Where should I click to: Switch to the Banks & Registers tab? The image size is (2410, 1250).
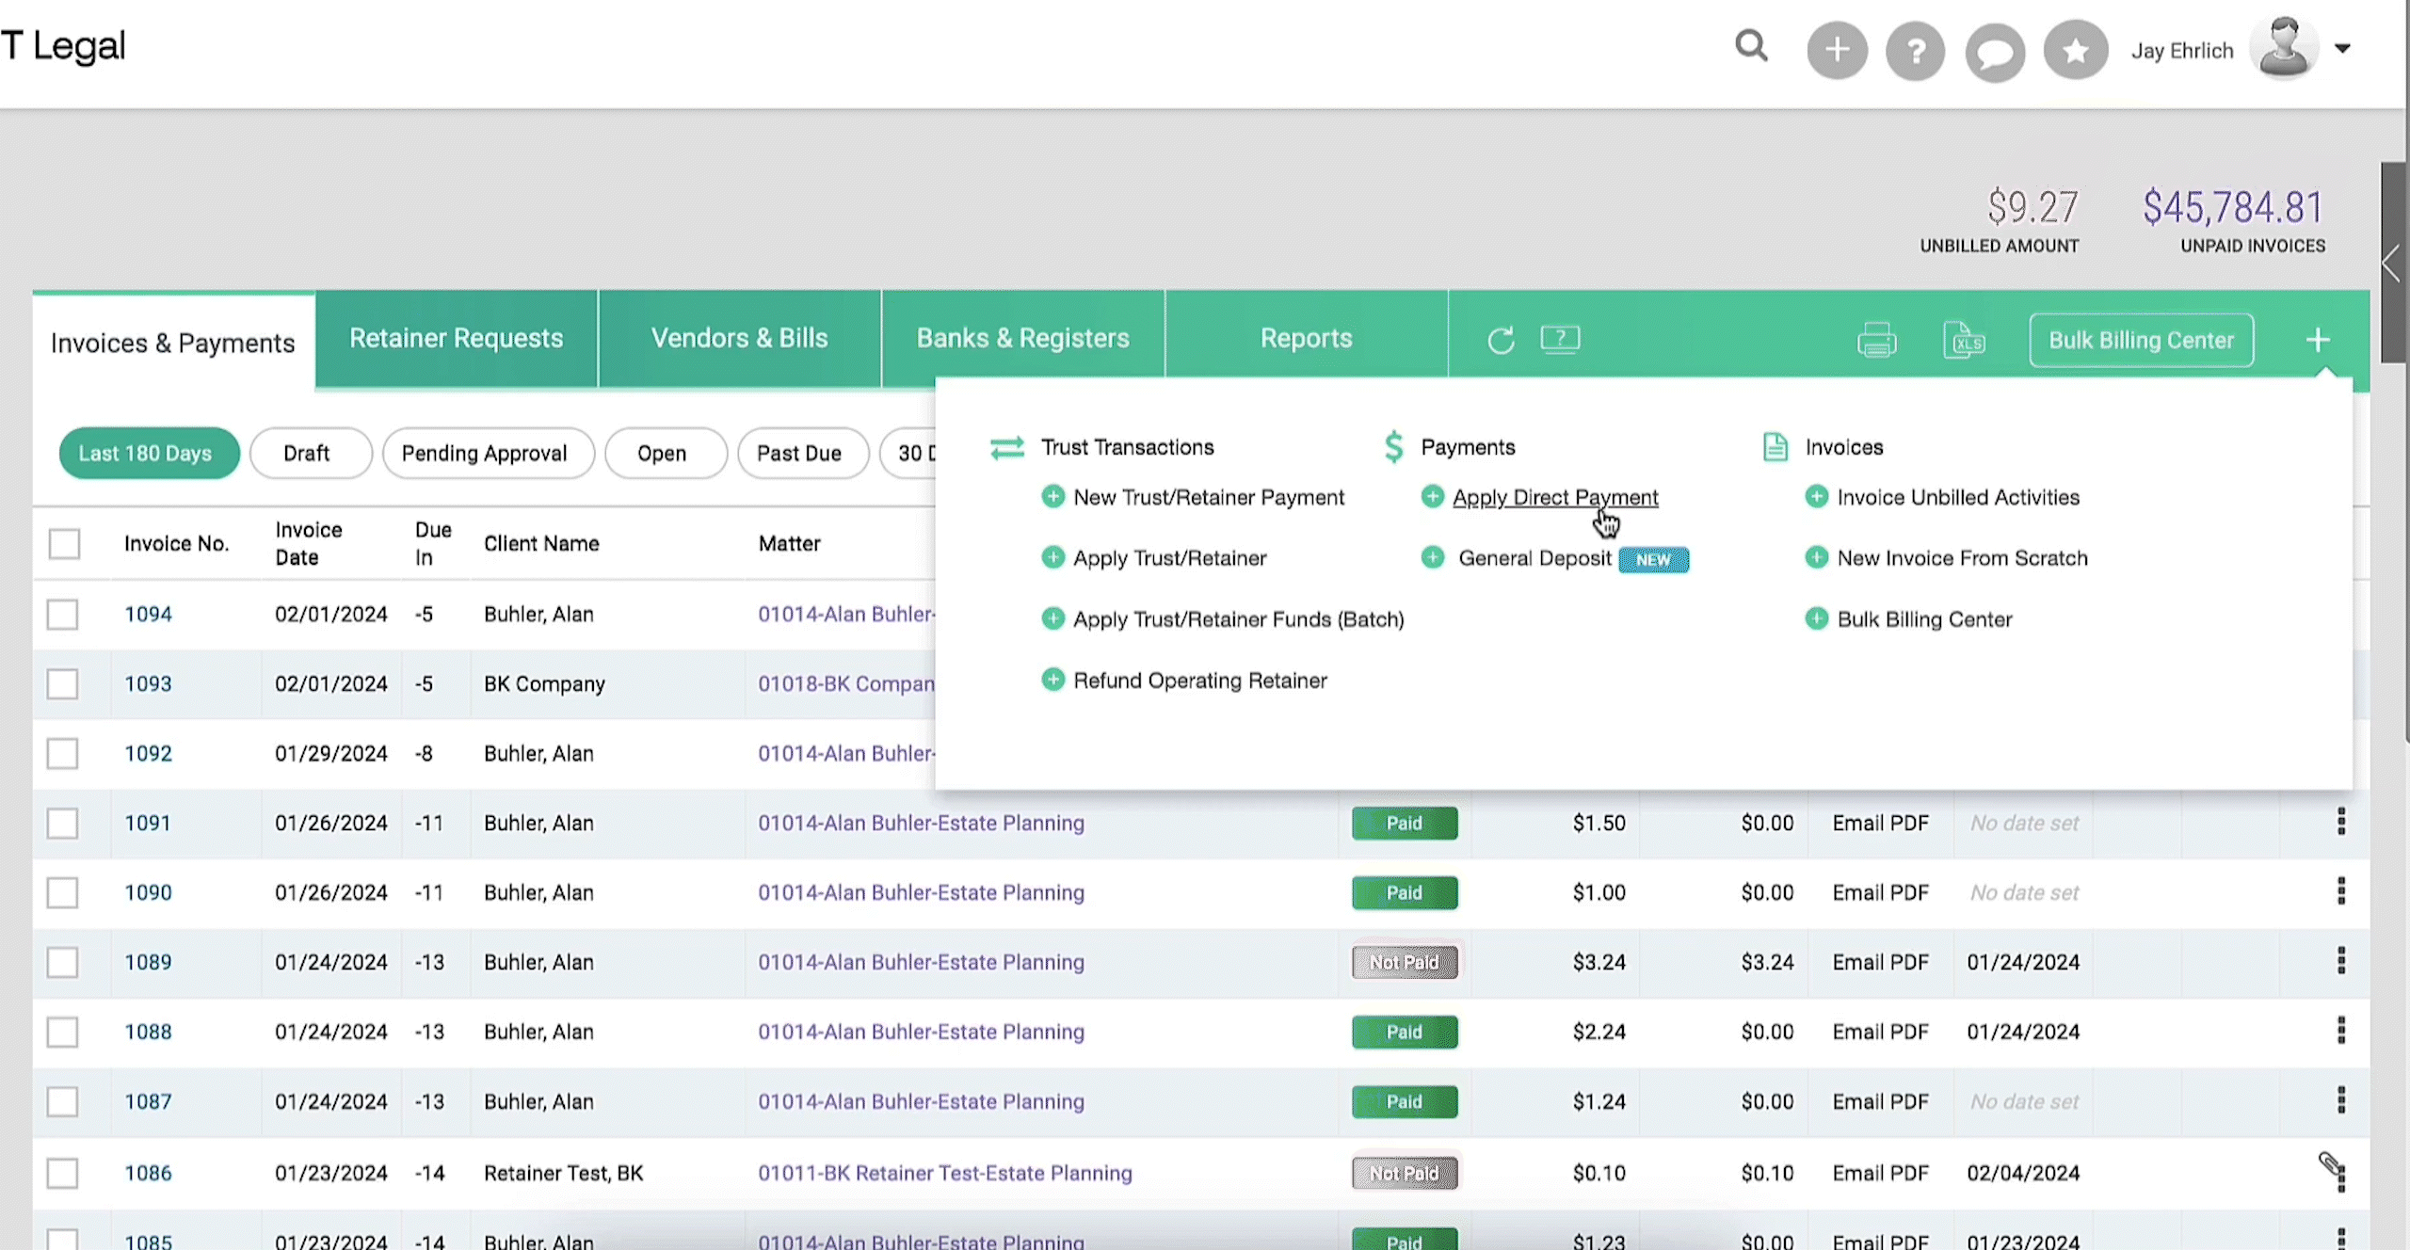pyautogui.click(x=1022, y=338)
